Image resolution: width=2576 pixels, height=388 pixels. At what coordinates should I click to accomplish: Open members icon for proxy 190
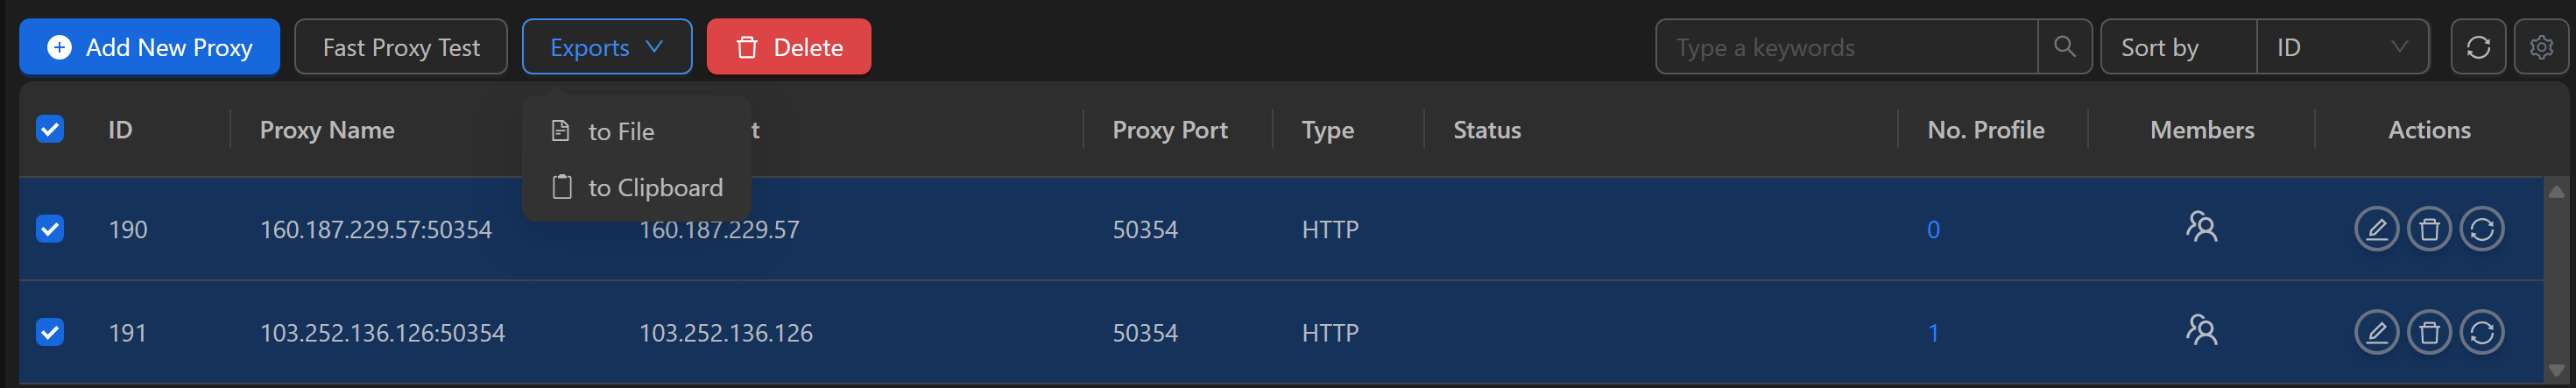2201,227
